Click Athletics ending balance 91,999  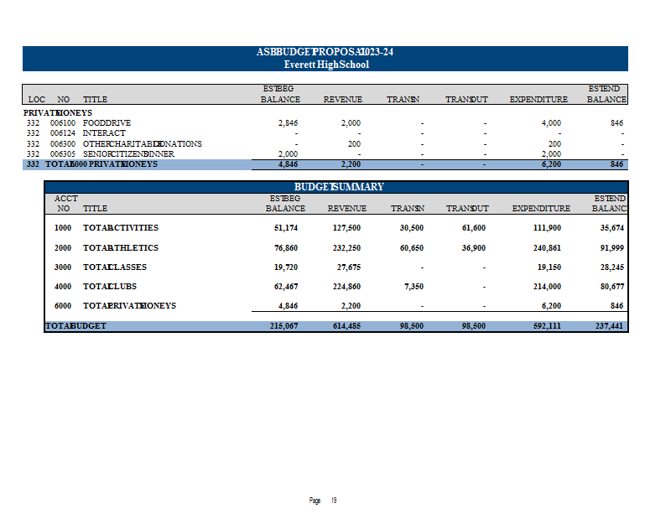coord(612,247)
